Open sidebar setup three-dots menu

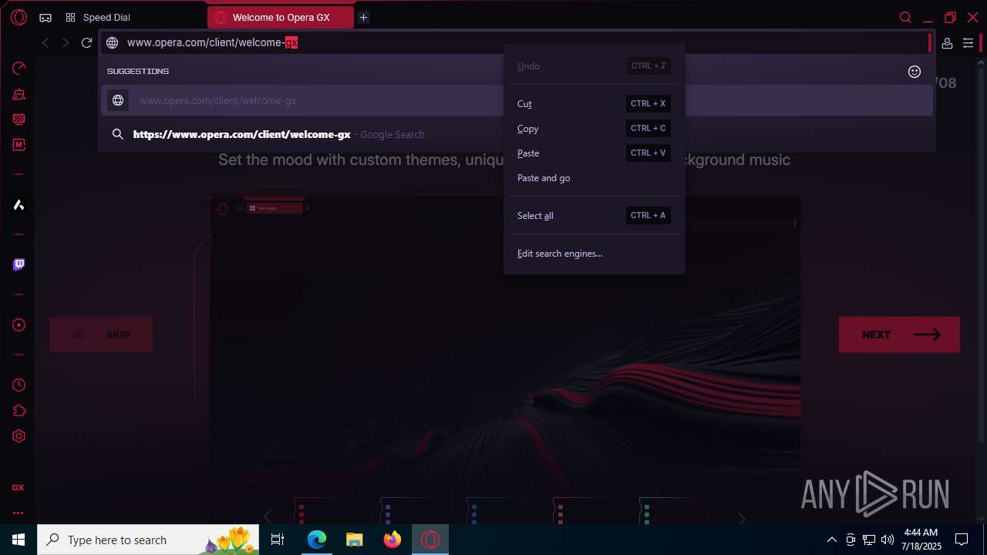click(18, 513)
